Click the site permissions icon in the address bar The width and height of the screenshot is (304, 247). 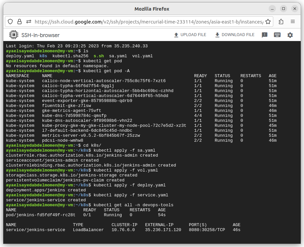[28, 22]
